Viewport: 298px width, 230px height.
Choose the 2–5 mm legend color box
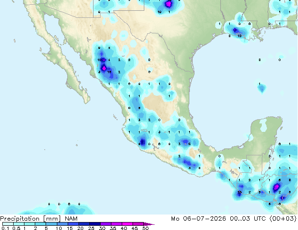coord(40,224)
